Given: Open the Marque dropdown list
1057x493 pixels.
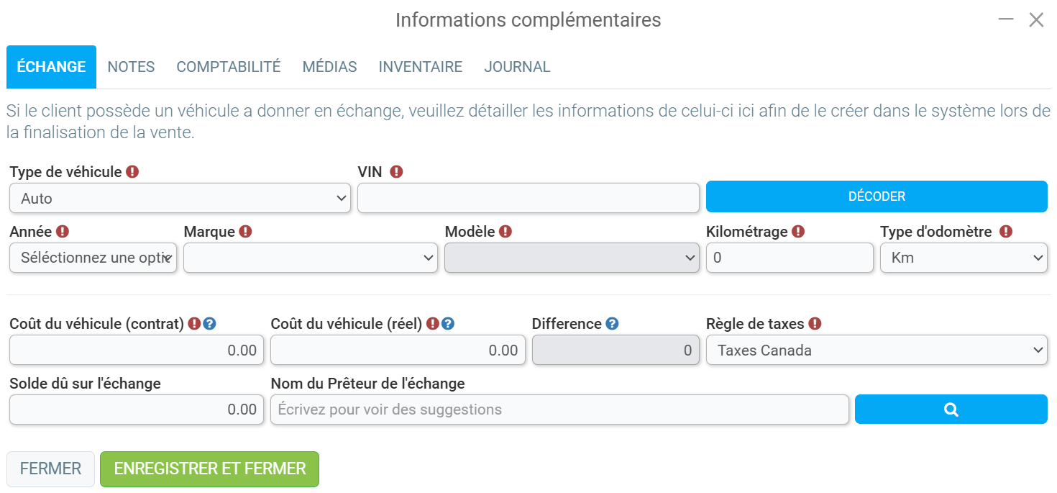Looking at the screenshot, I should tap(311, 258).
